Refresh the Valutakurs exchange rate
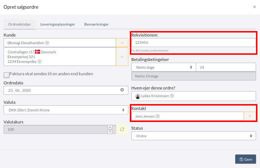 click(122, 129)
